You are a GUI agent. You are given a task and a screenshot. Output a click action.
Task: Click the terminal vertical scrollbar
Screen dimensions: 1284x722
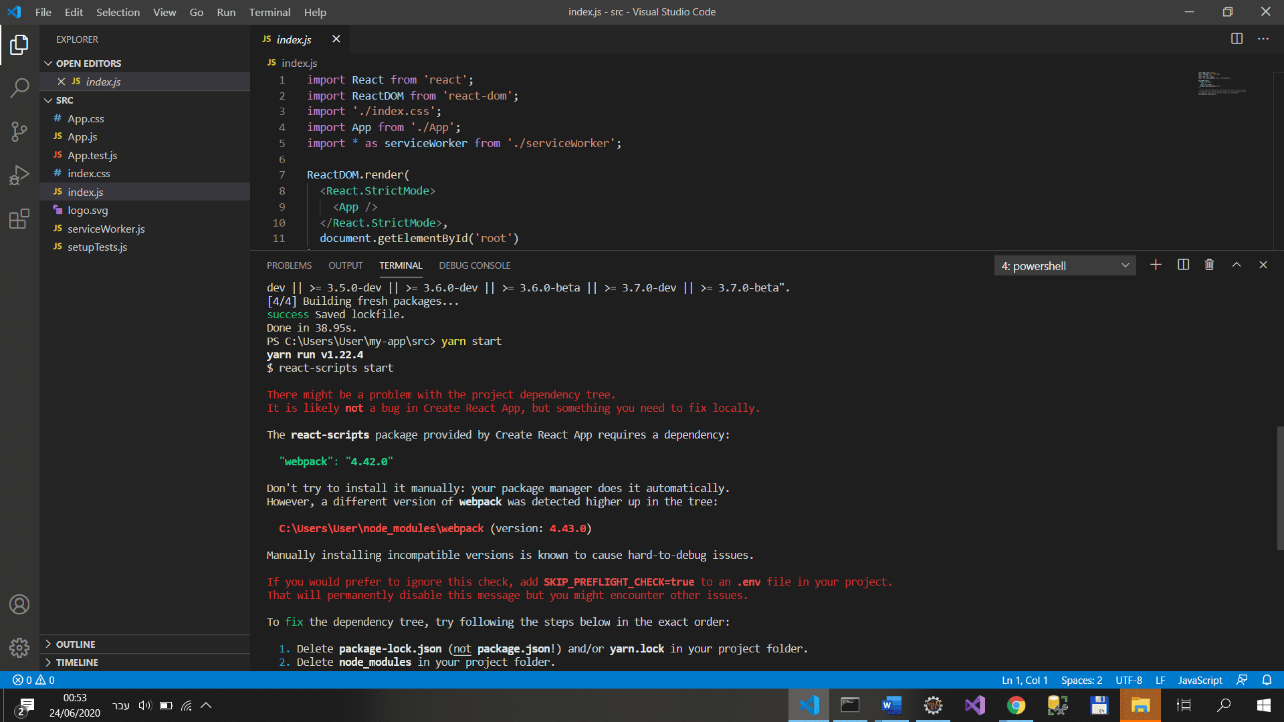pos(1280,488)
